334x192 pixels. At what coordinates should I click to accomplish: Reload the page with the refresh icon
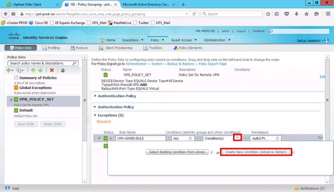tap(194, 14)
